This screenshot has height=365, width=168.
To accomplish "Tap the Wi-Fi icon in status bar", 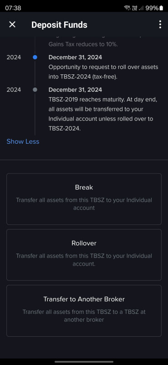I will pos(127,8).
